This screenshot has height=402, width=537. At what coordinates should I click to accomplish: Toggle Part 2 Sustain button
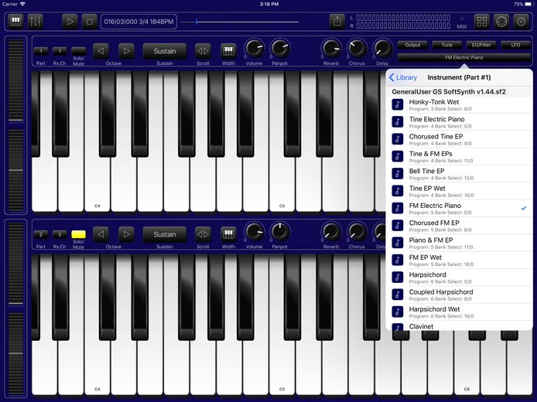165,234
